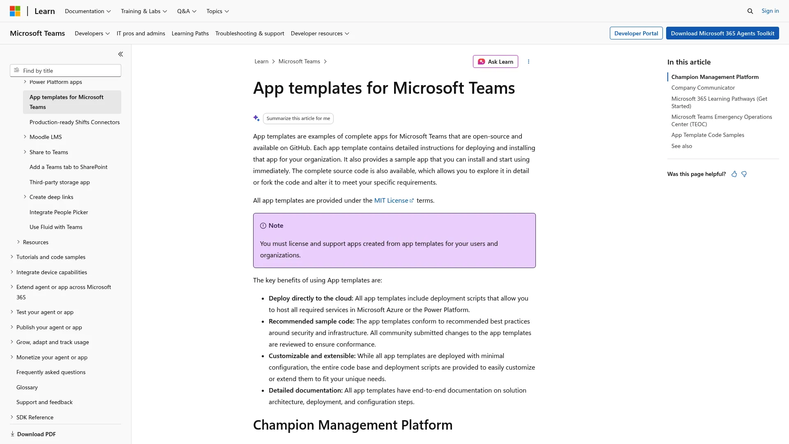Select Add a Teams tab to SharePoint
Screen dimensions: 789x444
click(68, 167)
